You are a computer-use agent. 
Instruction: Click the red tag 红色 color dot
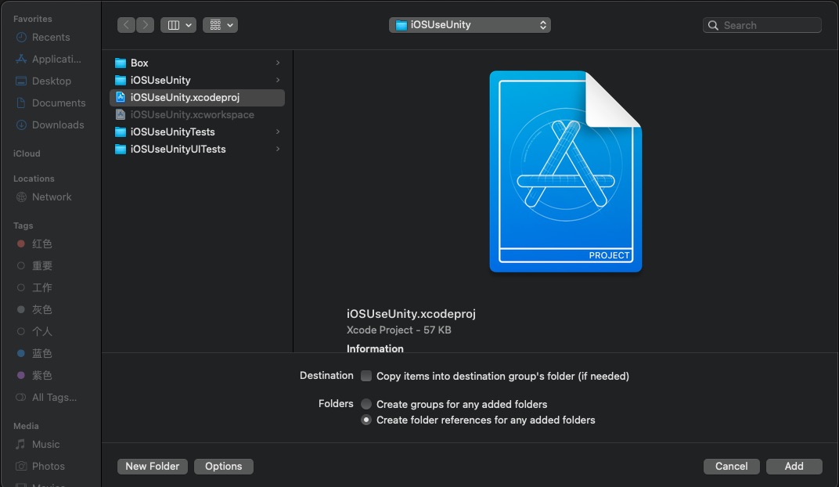click(x=21, y=243)
